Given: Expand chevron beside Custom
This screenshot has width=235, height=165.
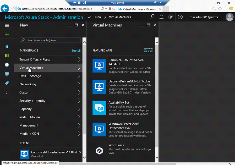Looking at the screenshot, I should pos(79,92).
